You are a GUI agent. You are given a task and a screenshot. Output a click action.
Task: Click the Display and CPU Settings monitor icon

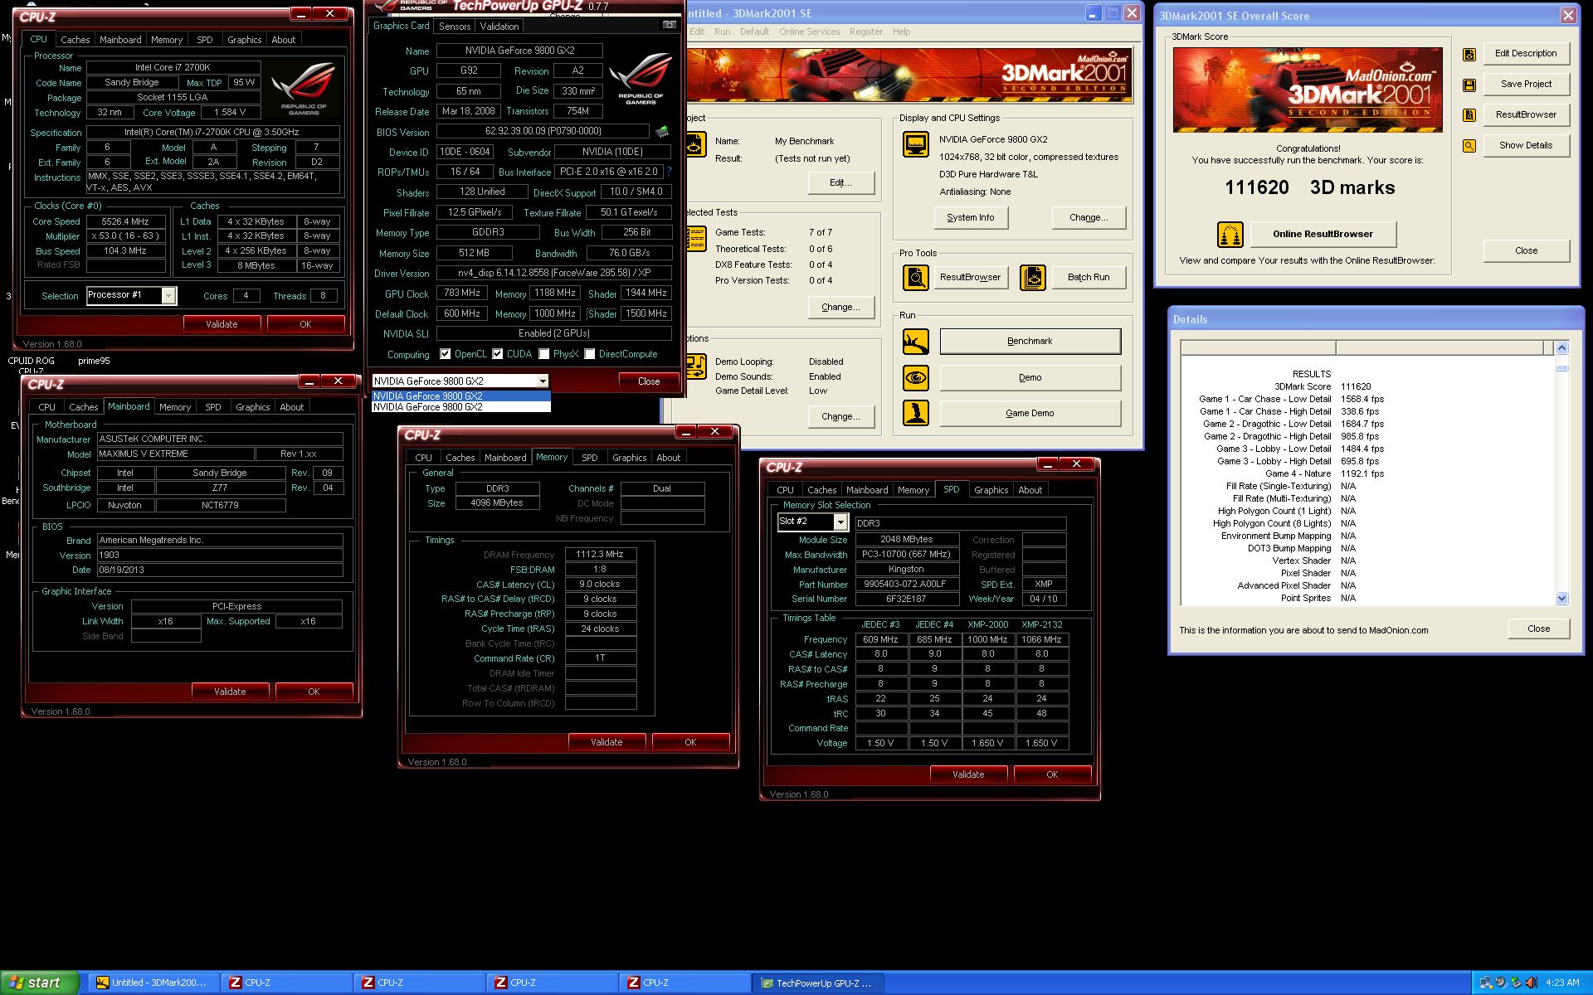915,144
